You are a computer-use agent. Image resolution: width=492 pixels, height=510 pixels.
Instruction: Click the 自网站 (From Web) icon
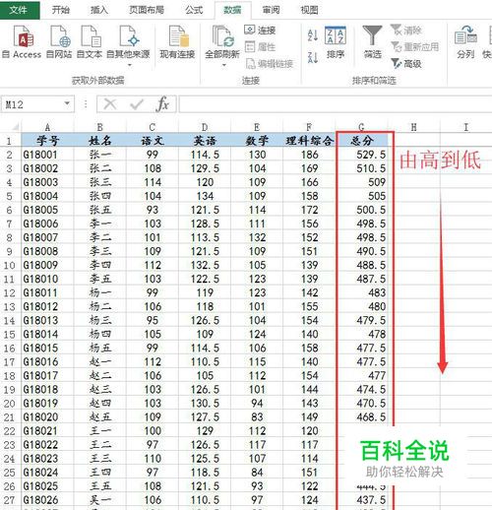click(x=60, y=36)
